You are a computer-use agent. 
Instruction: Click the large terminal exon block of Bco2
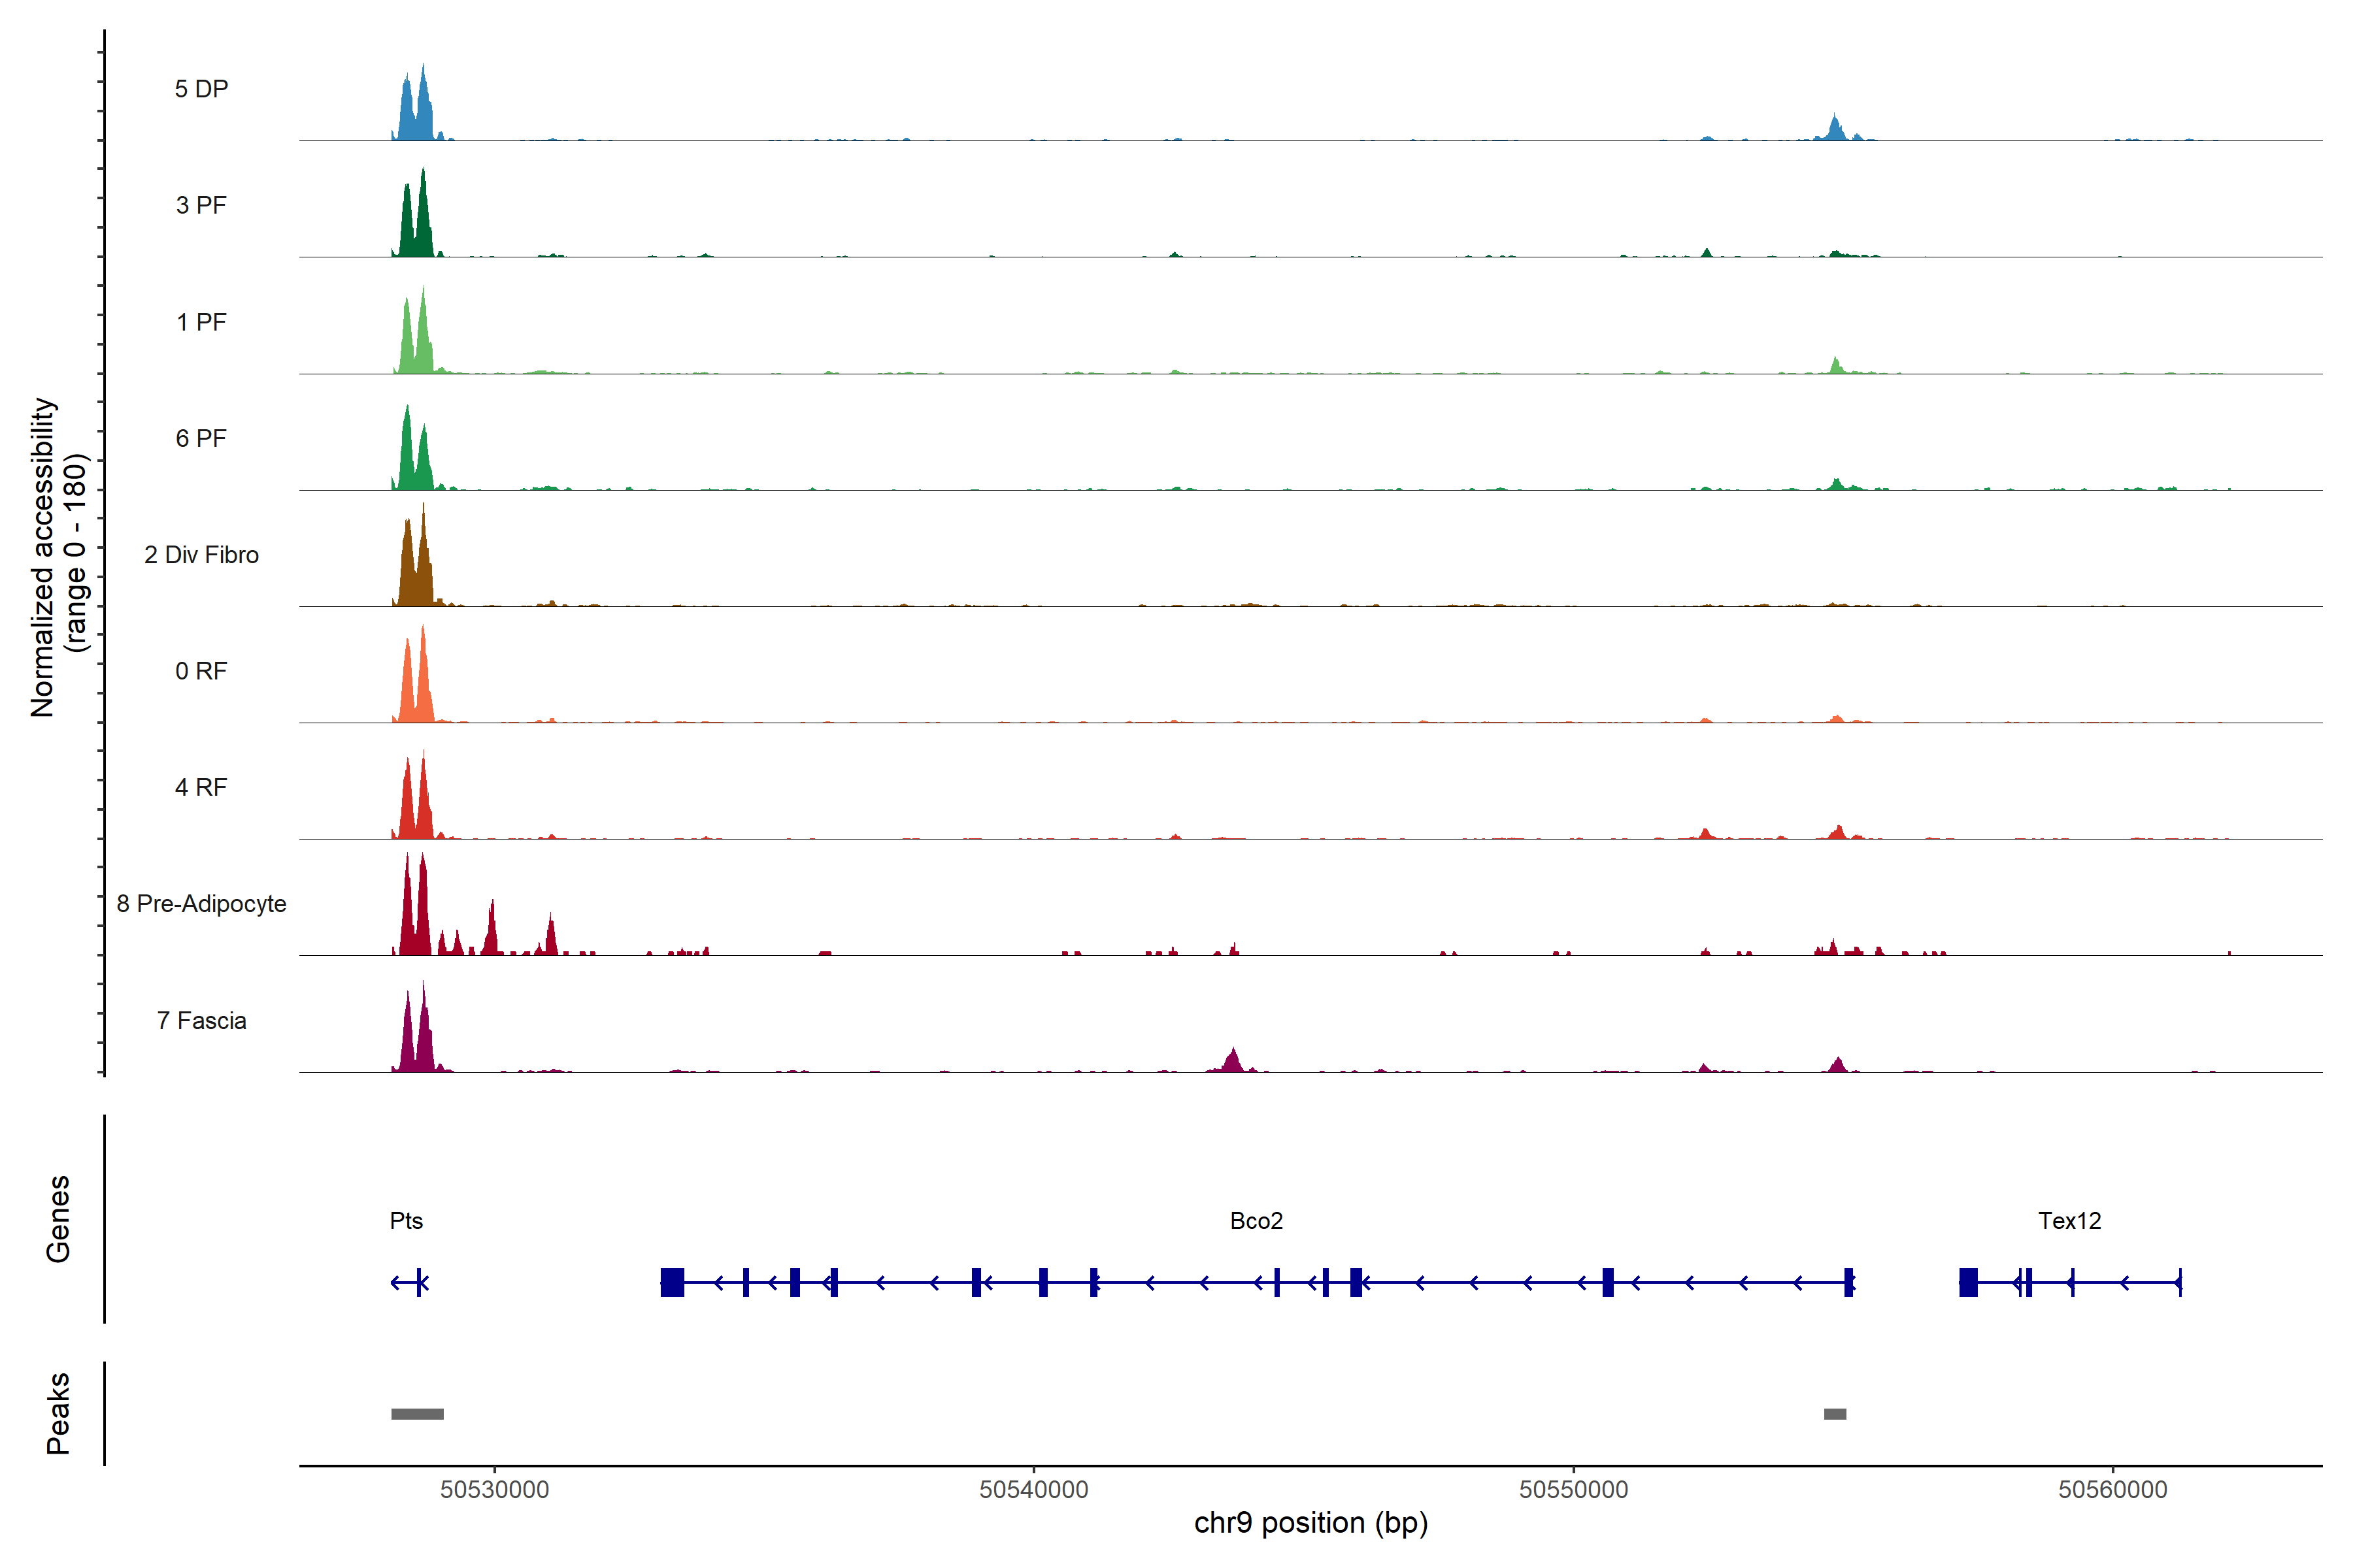click(673, 1281)
